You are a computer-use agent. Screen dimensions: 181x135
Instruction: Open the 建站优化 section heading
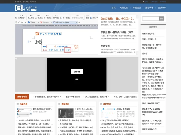(107, 104)
